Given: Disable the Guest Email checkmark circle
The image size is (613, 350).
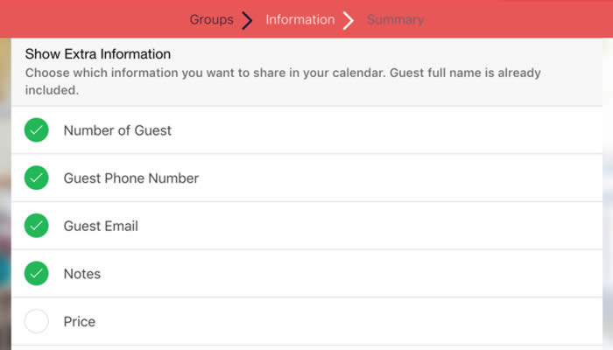Looking at the screenshot, I should [37, 226].
